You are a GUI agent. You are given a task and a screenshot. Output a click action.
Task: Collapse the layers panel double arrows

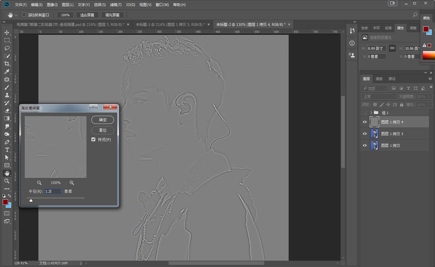[425, 72]
